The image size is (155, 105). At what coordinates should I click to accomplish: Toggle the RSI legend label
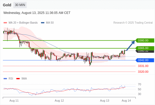[11, 79]
